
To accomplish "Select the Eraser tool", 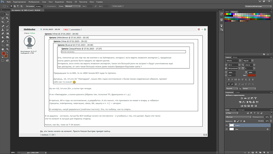I will (3, 34).
